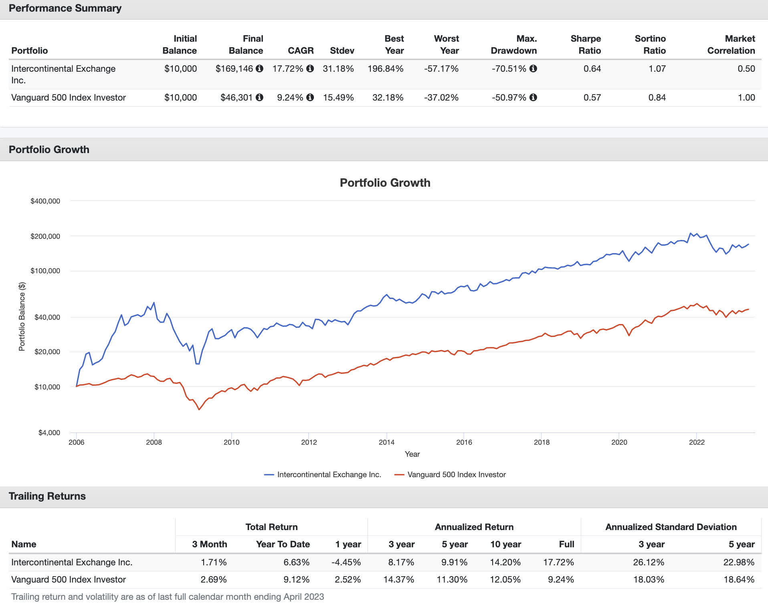Click the Intercontinental Exchange Inc. portfolio name
Screen dimensions: 768x613
tap(63, 69)
